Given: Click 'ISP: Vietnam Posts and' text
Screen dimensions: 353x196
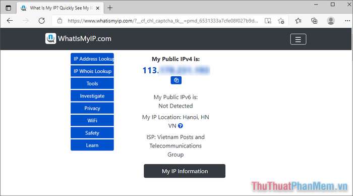Looking at the screenshot, I should [x=175, y=137].
